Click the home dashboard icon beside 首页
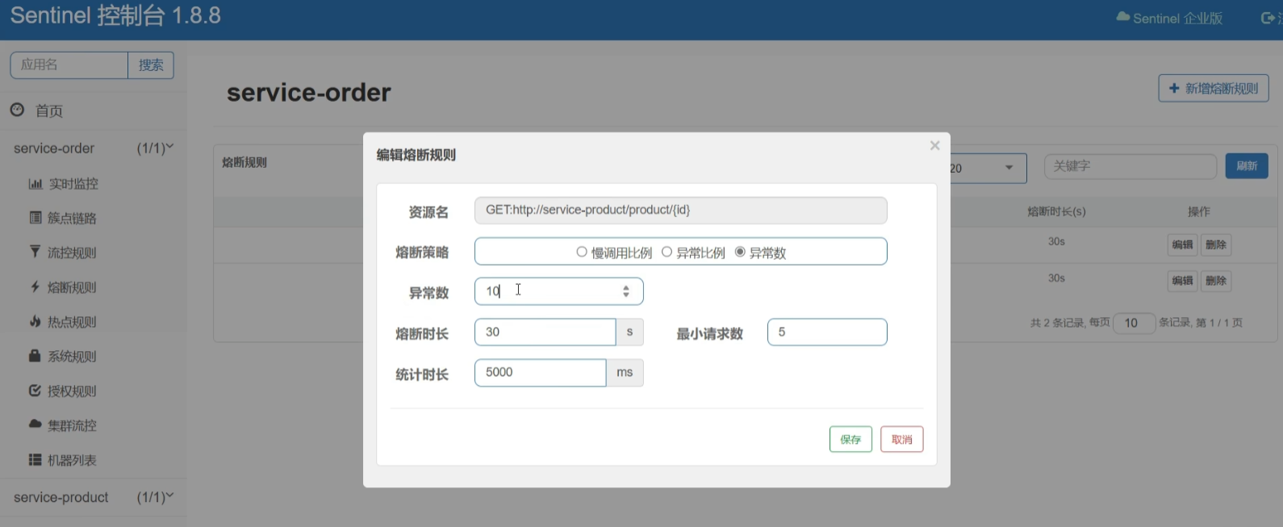Screen dimensions: 1283x527 click(17, 110)
